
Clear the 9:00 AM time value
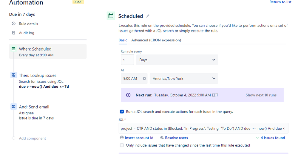point(144,78)
